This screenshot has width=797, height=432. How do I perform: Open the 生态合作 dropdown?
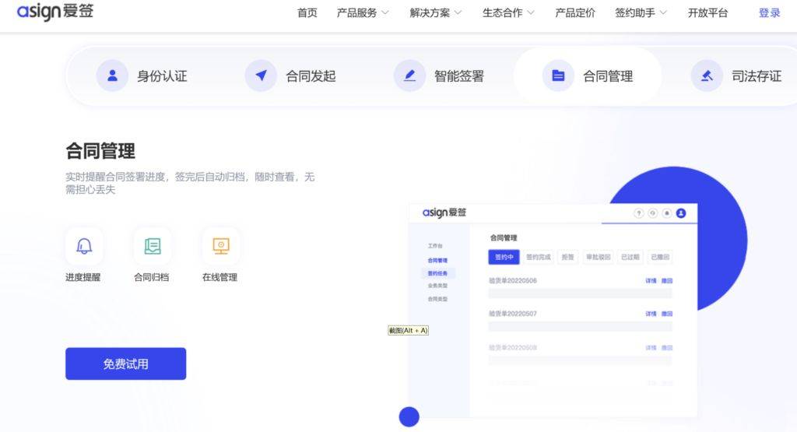point(508,12)
